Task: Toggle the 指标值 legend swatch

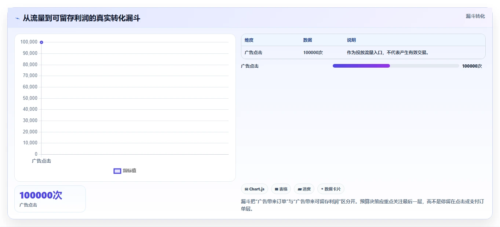Action: pos(117,171)
